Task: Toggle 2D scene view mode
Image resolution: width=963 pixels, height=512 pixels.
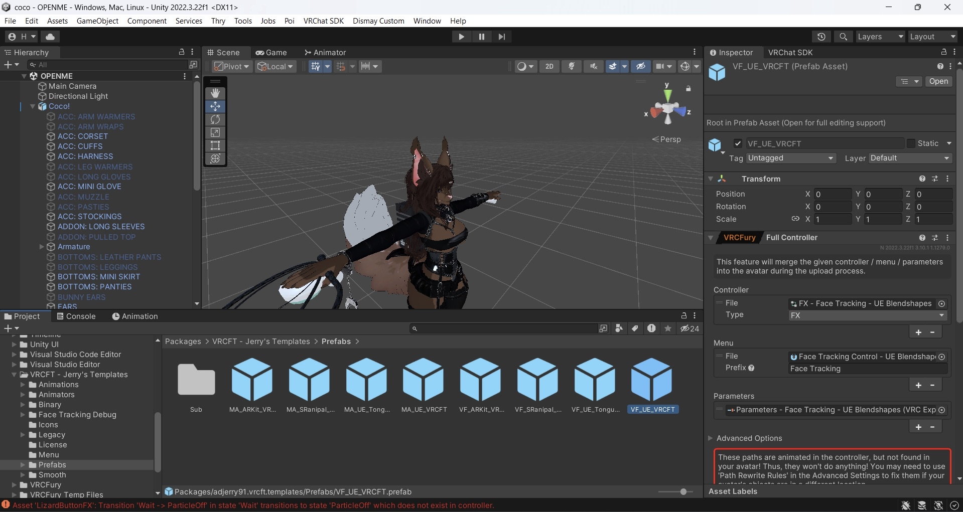Action: [x=549, y=66]
